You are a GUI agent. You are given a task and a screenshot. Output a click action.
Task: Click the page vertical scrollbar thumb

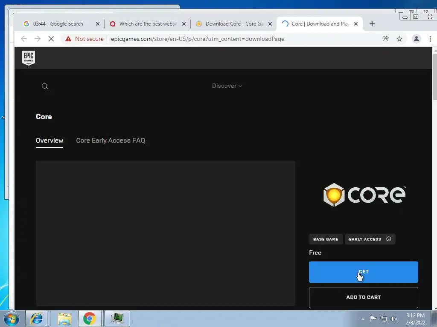click(x=435, y=77)
